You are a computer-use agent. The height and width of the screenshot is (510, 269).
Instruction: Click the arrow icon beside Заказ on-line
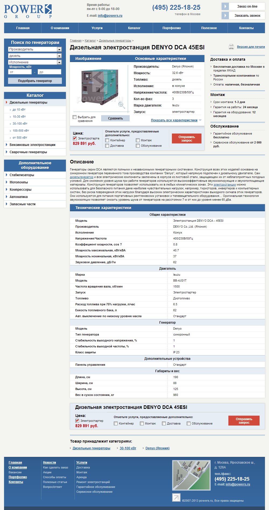pyautogui.click(x=225, y=6)
